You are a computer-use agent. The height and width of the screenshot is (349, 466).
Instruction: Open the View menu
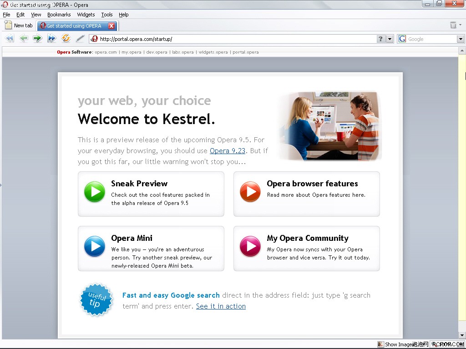pyautogui.click(x=36, y=15)
